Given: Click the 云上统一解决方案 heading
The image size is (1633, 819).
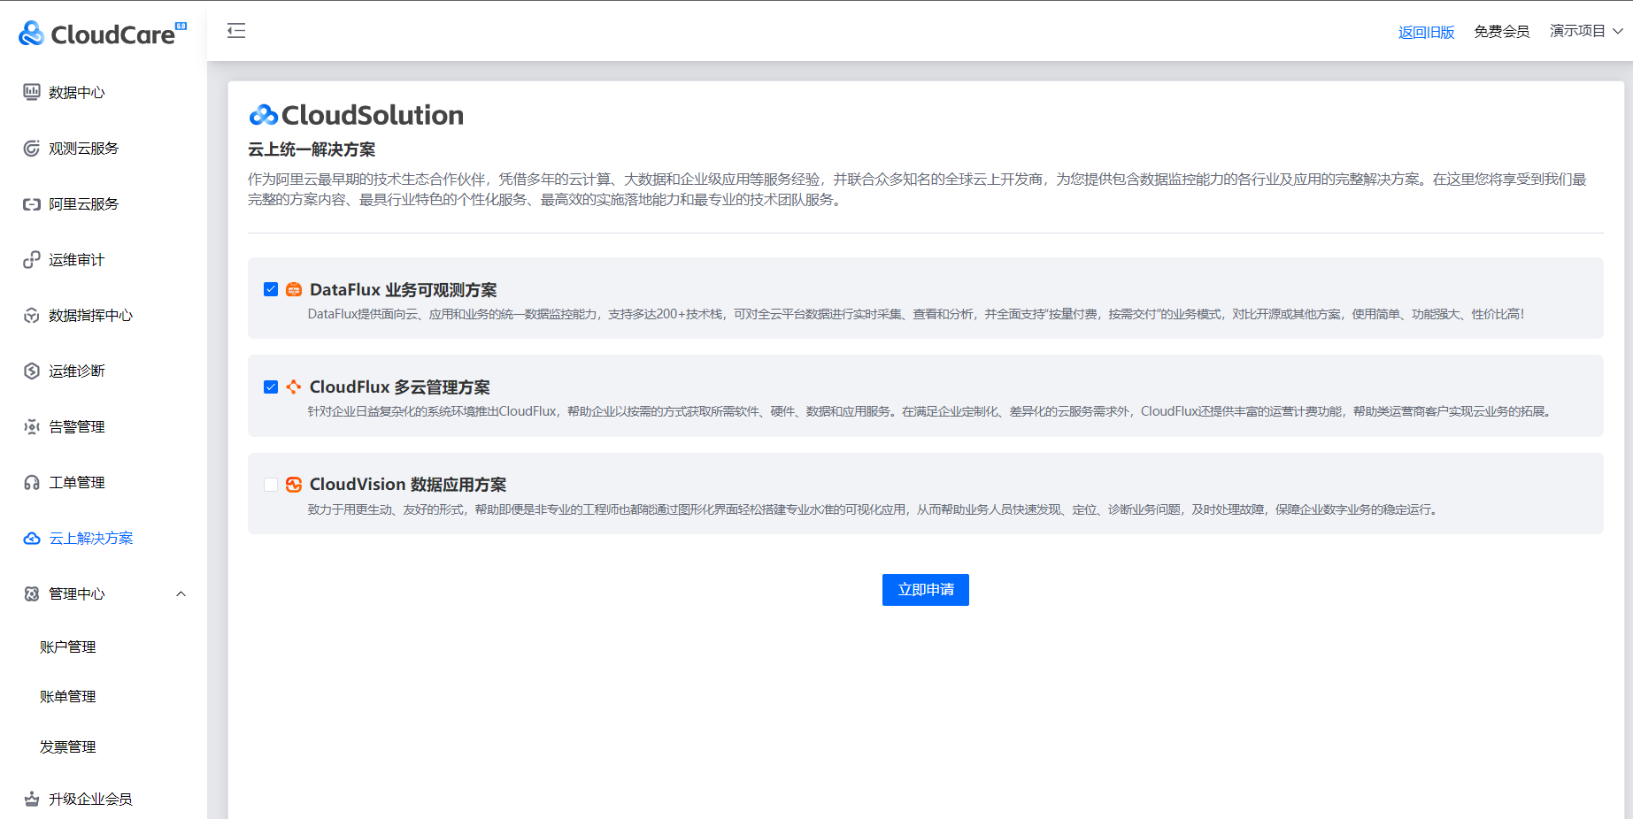Looking at the screenshot, I should pyautogui.click(x=312, y=149).
